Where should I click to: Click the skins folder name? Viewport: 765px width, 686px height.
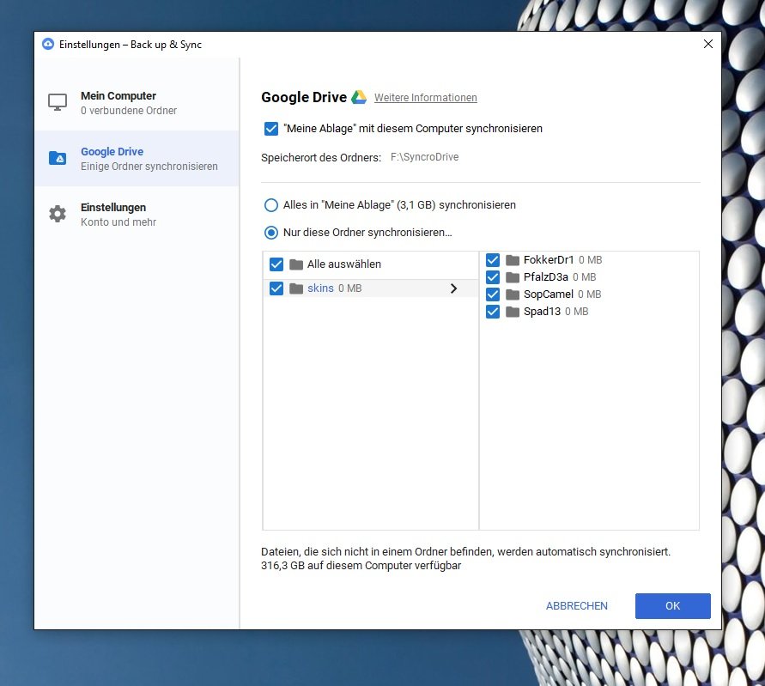[x=320, y=288]
